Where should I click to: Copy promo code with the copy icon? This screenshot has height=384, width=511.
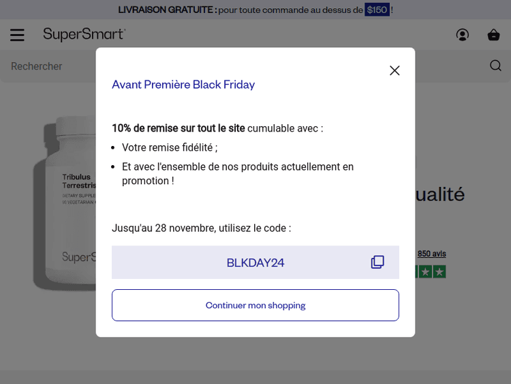coord(377,263)
